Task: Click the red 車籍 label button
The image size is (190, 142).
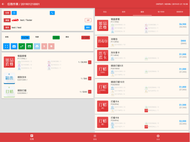Action: pyautogui.click(x=7, y=20)
